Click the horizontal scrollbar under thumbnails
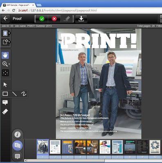The height and width of the screenshot is (163, 162). (x=66, y=161)
